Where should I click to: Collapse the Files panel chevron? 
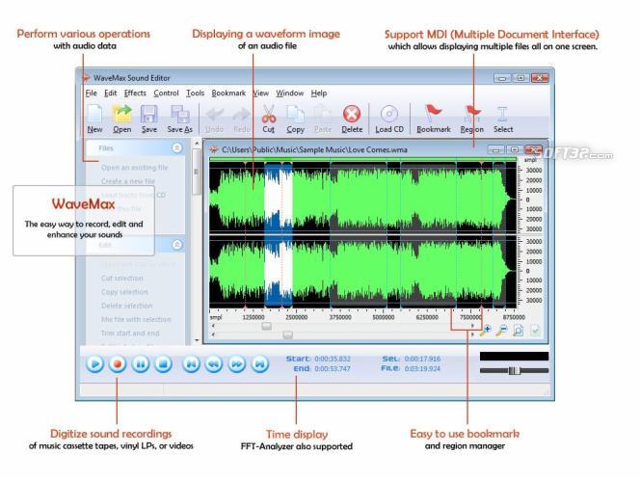(x=176, y=147)
